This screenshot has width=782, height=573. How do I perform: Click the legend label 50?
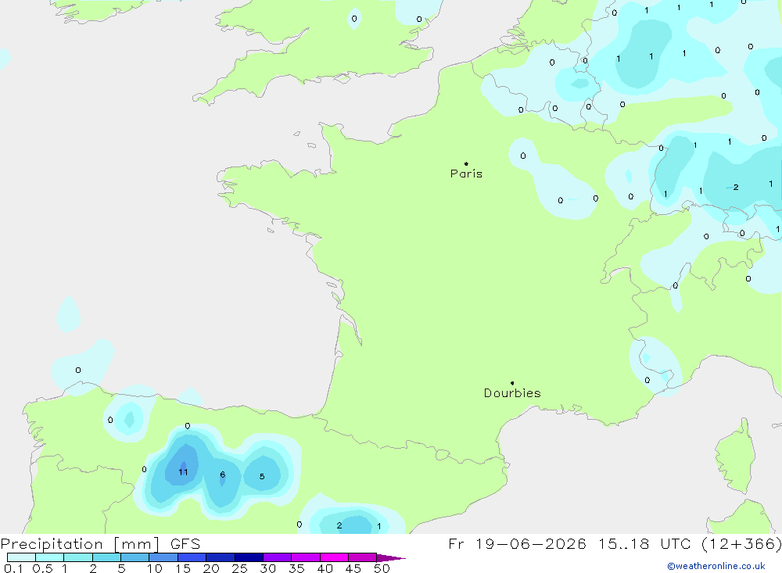pyautogui.click(x=382, y=568)
